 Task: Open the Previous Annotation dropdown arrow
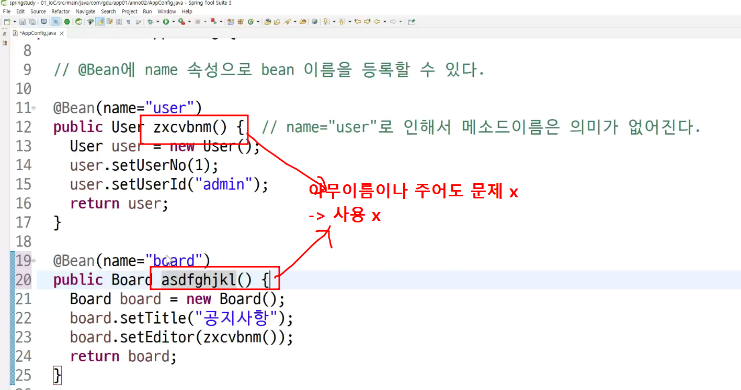(349, 21)
